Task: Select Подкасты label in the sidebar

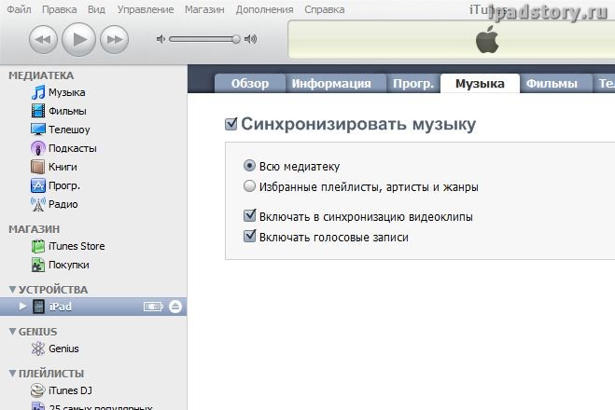Action: pyautogui.click(x=73, y=148)
